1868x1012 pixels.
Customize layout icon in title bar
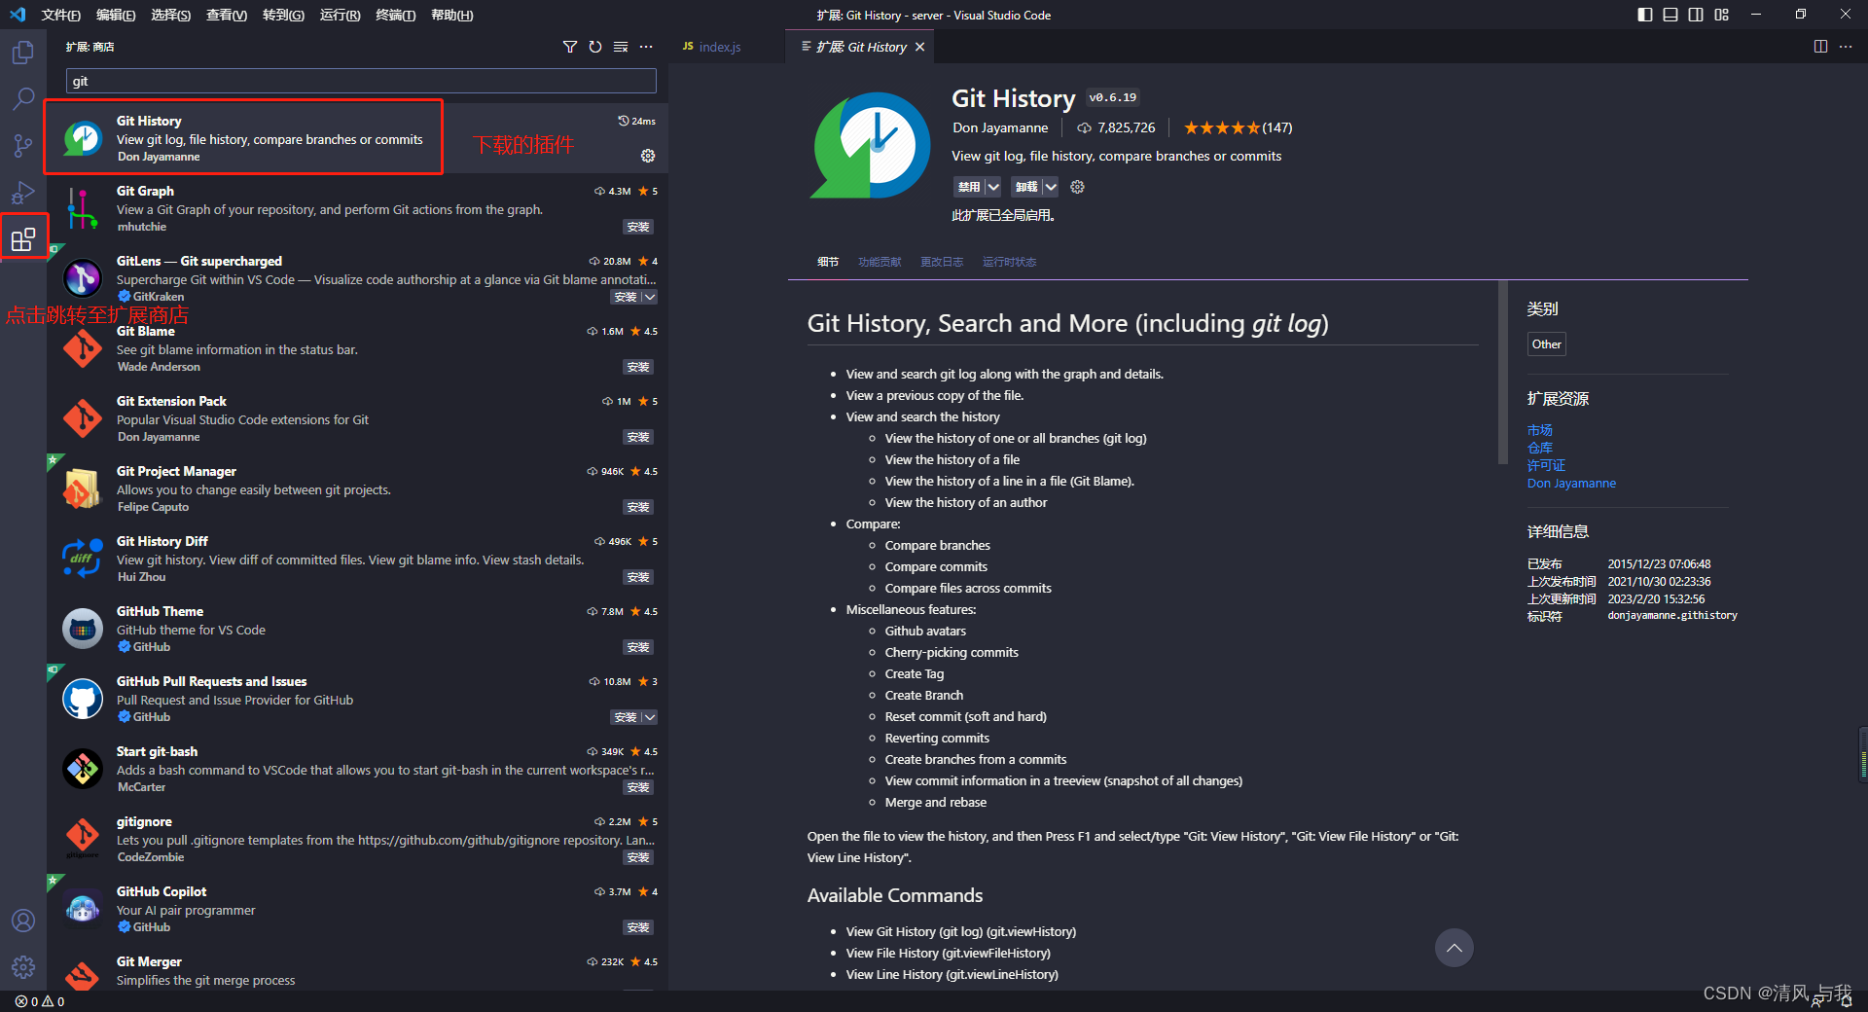[1722, 15]
